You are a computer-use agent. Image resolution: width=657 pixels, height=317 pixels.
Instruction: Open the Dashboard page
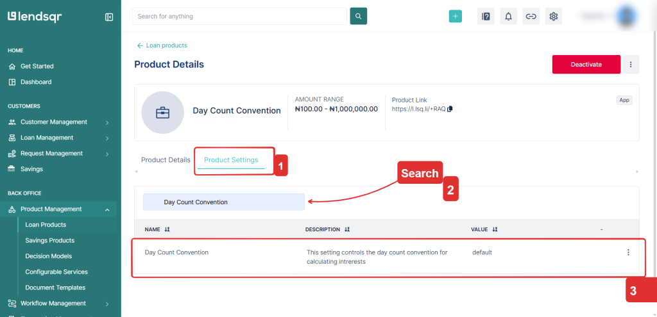click(x=36, y=82)
